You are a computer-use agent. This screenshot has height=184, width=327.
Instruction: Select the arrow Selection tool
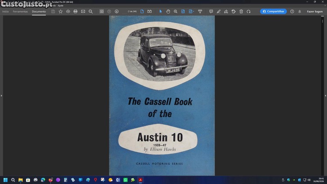(x=160, y=11)
